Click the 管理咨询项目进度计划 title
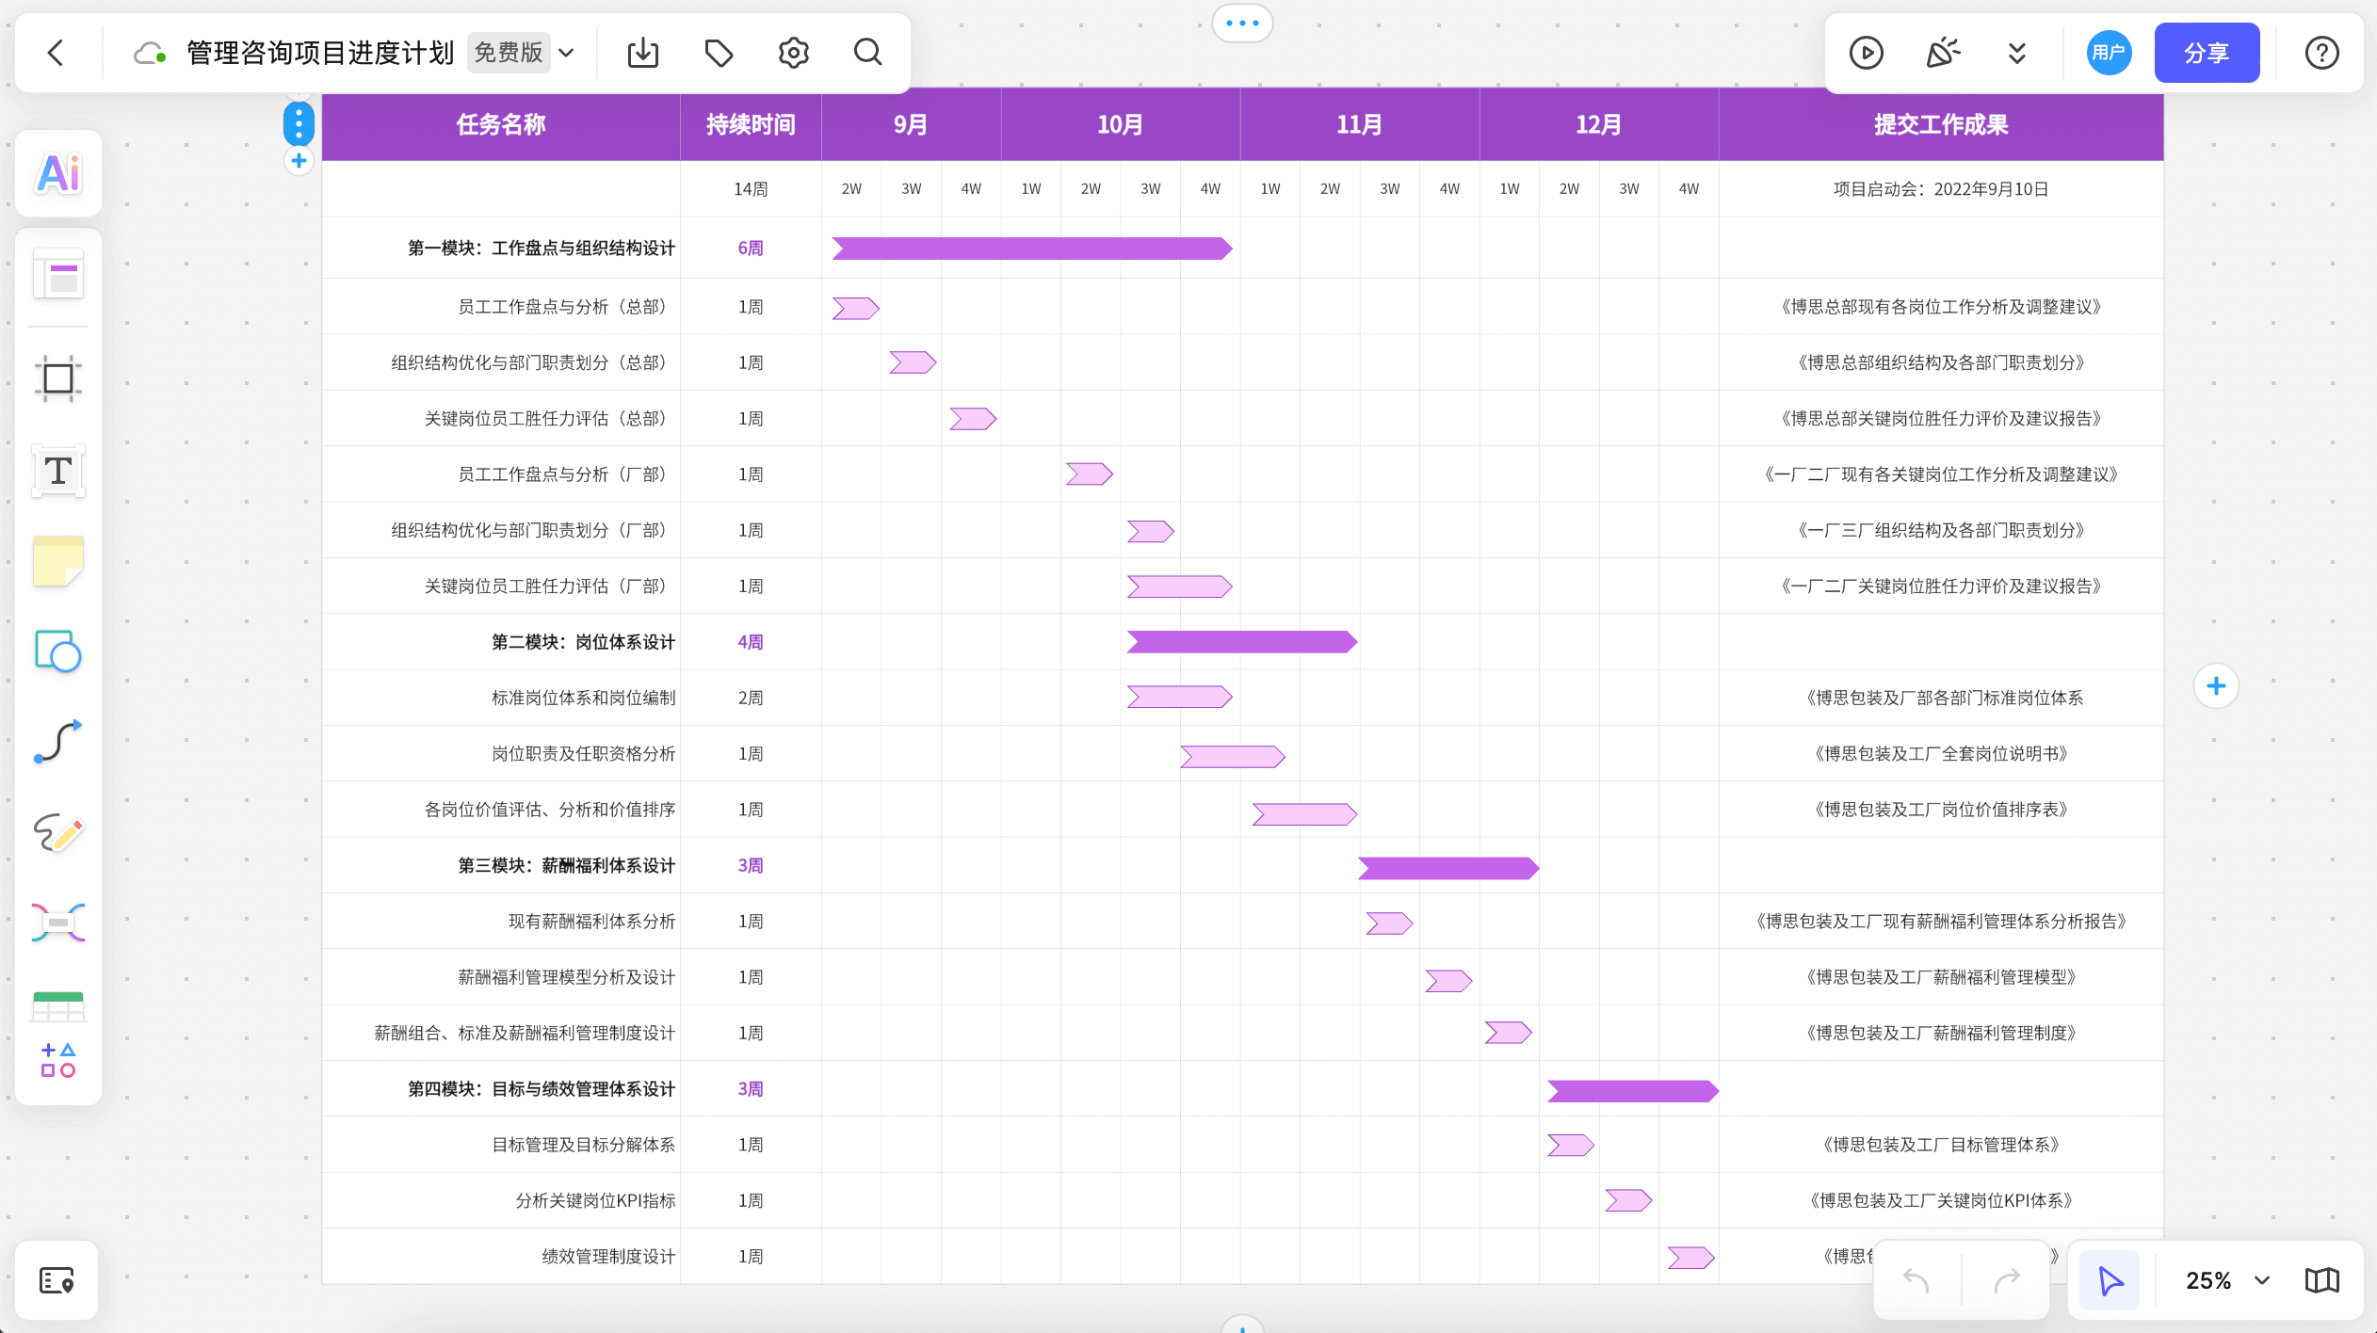Viewport: 2377px width, 1333px height. pos(320,53)
